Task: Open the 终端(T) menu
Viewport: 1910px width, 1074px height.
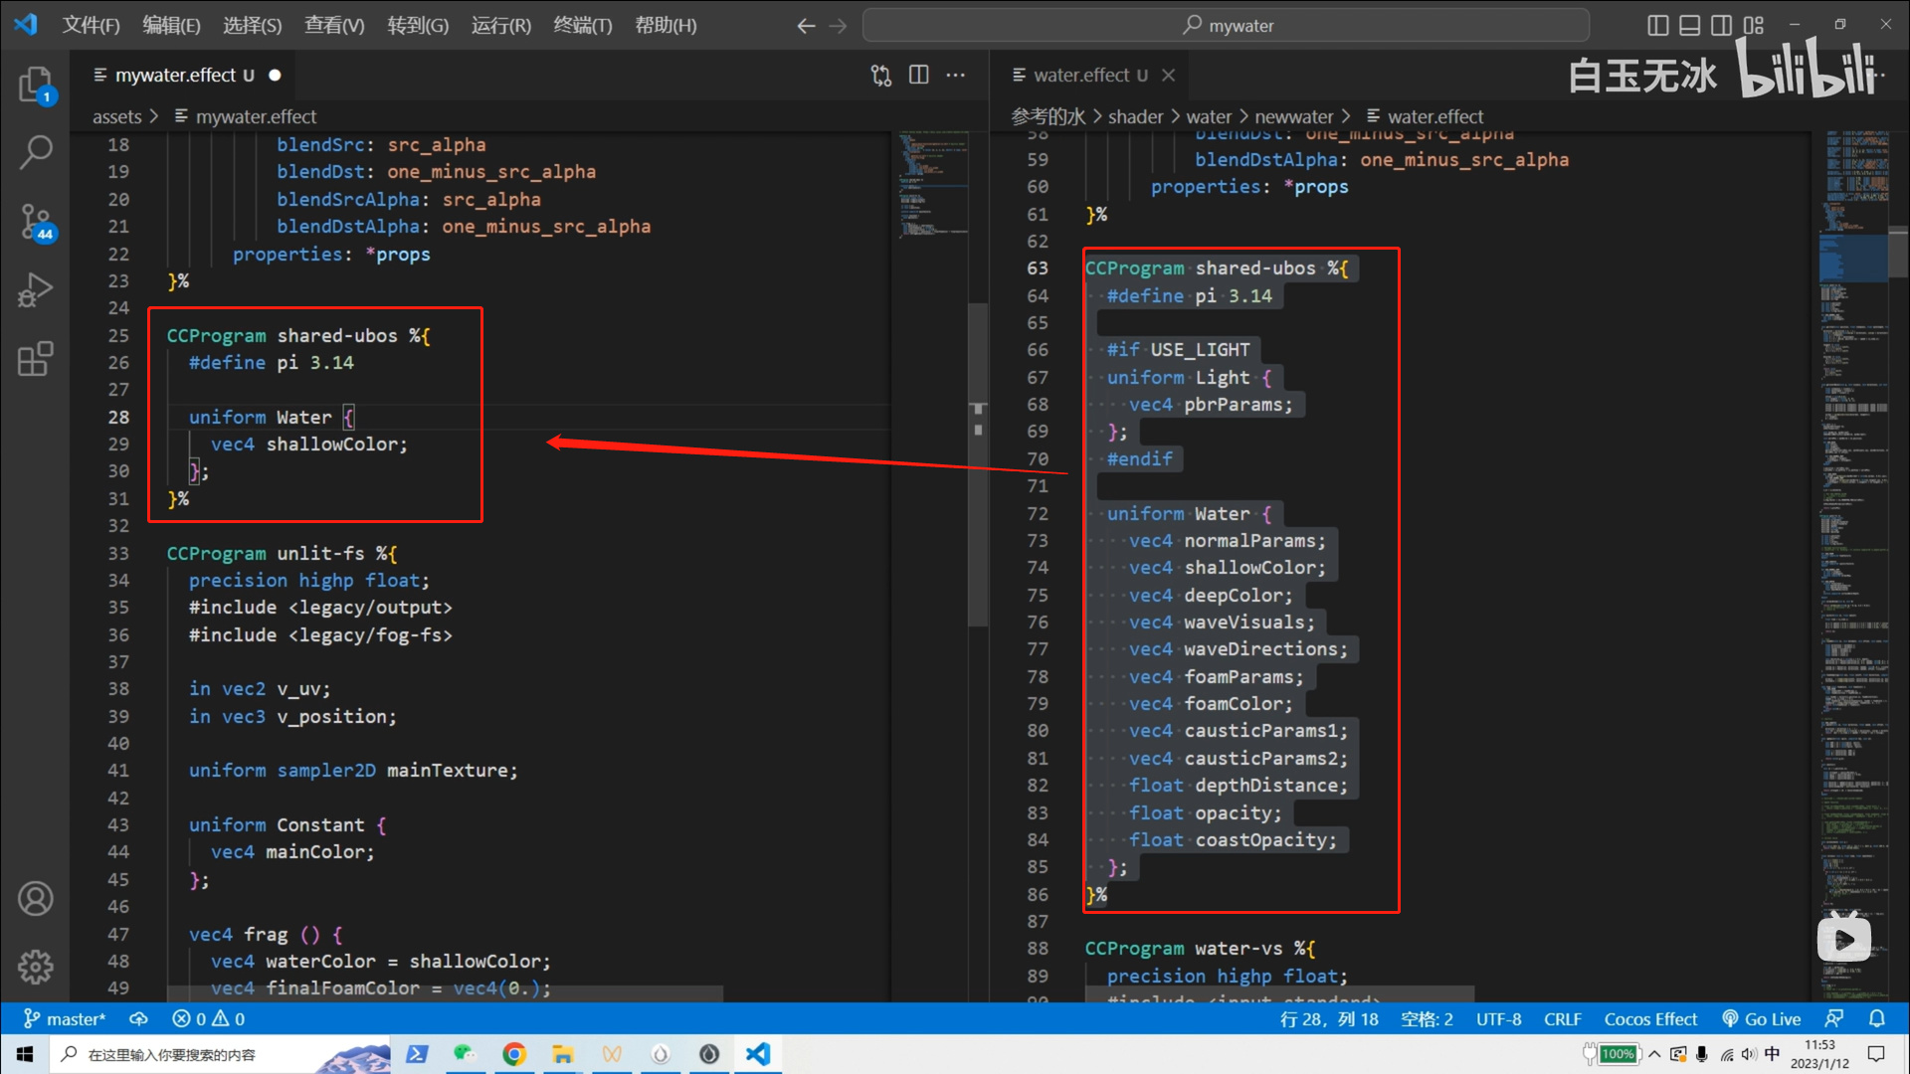Action: click(582, 25)
